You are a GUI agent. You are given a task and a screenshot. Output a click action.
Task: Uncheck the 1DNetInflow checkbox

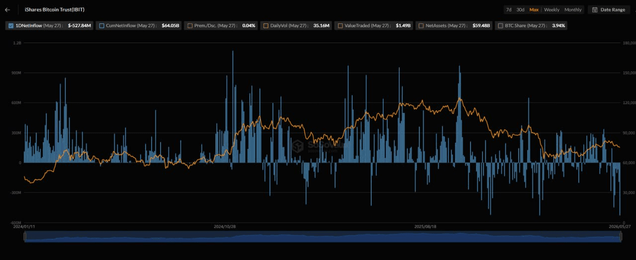(11, 25)
